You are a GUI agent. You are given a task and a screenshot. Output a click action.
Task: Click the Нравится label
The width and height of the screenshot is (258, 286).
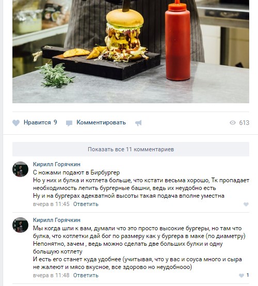coord(37,122)
